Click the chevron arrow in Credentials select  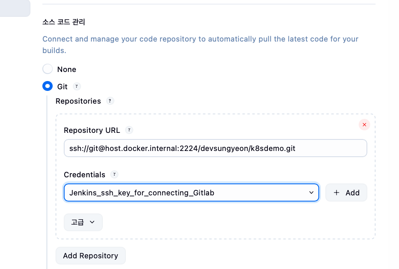(x=311, y=192)
